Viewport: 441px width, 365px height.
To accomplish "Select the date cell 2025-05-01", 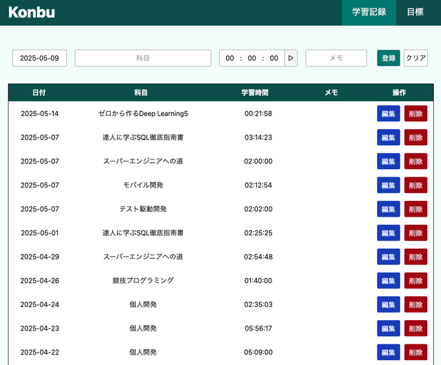I will coord(40,233).
